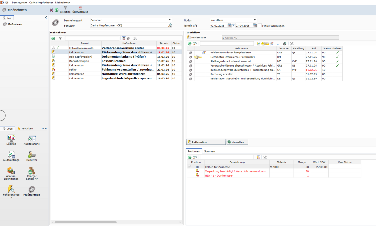The width and height of the screenshot is (376, 226).
Task: Open calendar for start date 02.02.2026
Action: [x=229, y=25]
